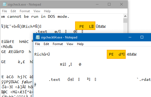Maximize the sigcheck64.exe Notepad window
Viewport: 151px width, 97px height.
142,37
